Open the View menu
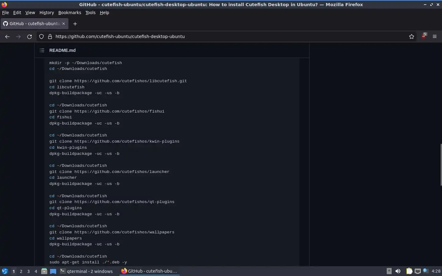The height and width of the screenshot is (276, 442). point(30,13)
